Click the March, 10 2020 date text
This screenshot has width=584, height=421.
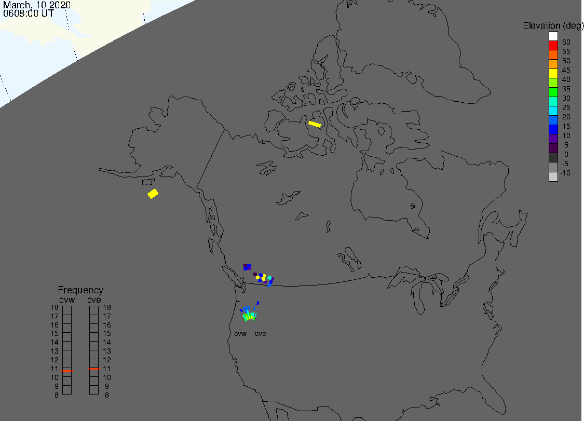(36, 5)
